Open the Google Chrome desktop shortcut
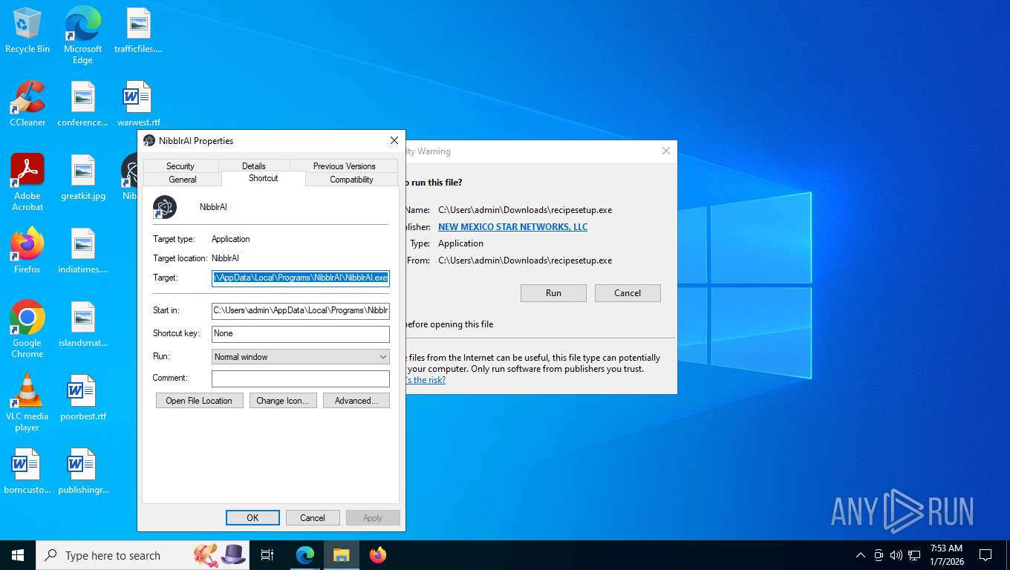1010x570 pixels. pos(27,330)
